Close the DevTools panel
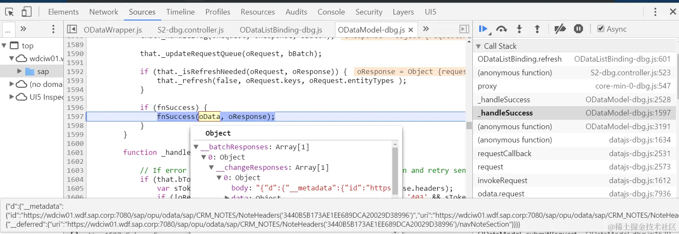The height and width of the screenshot is (234, 679). click(673, 12)
